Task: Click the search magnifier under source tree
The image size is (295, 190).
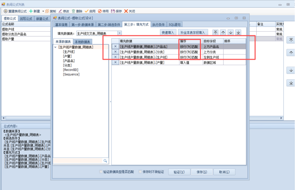Action: [x=105, y=161]
